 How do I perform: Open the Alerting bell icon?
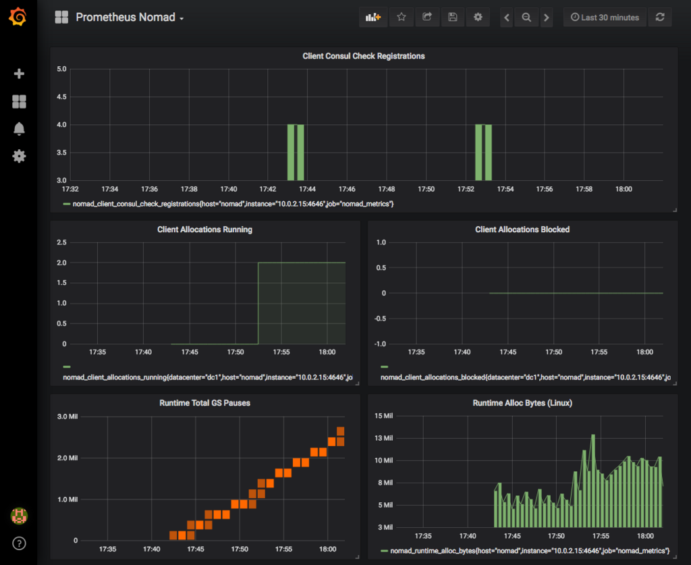point(19,129)
